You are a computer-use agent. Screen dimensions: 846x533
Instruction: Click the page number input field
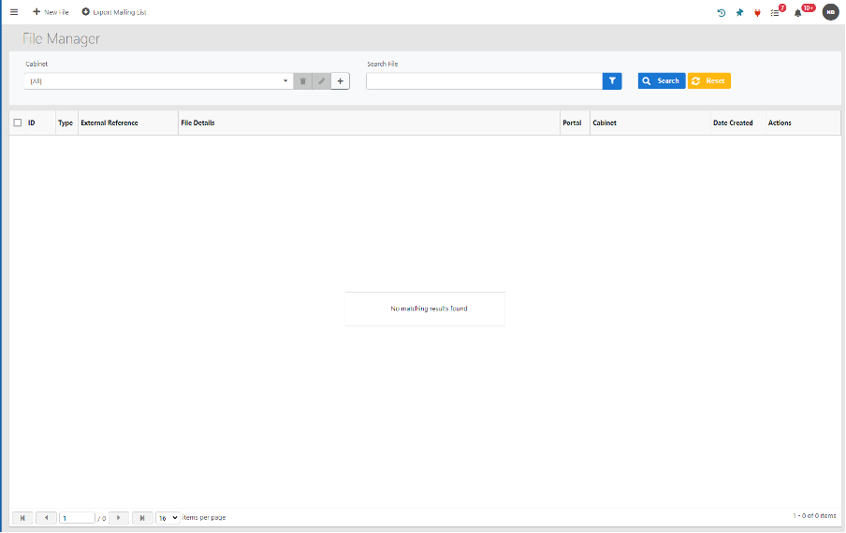pyautogui.click(x=77, y=518)
